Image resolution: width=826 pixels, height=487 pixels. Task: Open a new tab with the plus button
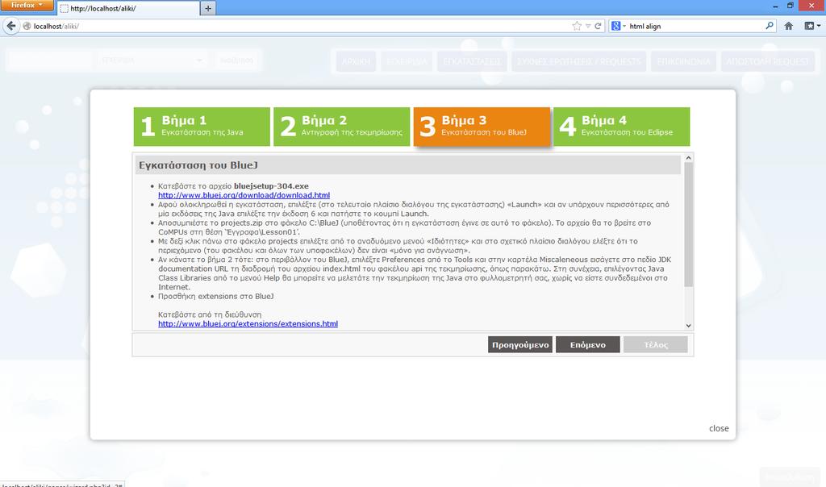208,8
